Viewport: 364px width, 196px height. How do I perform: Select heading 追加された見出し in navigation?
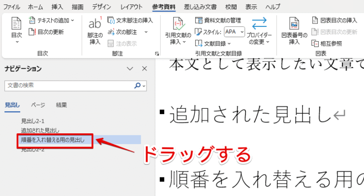click(40, 130)
